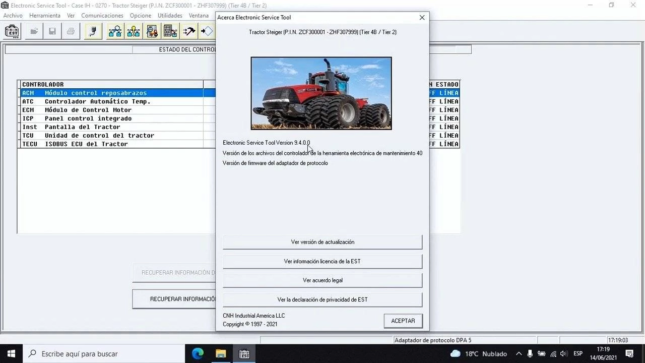
Task: Click the hammer with arrows toolbar icon
Action: [189, 31]
